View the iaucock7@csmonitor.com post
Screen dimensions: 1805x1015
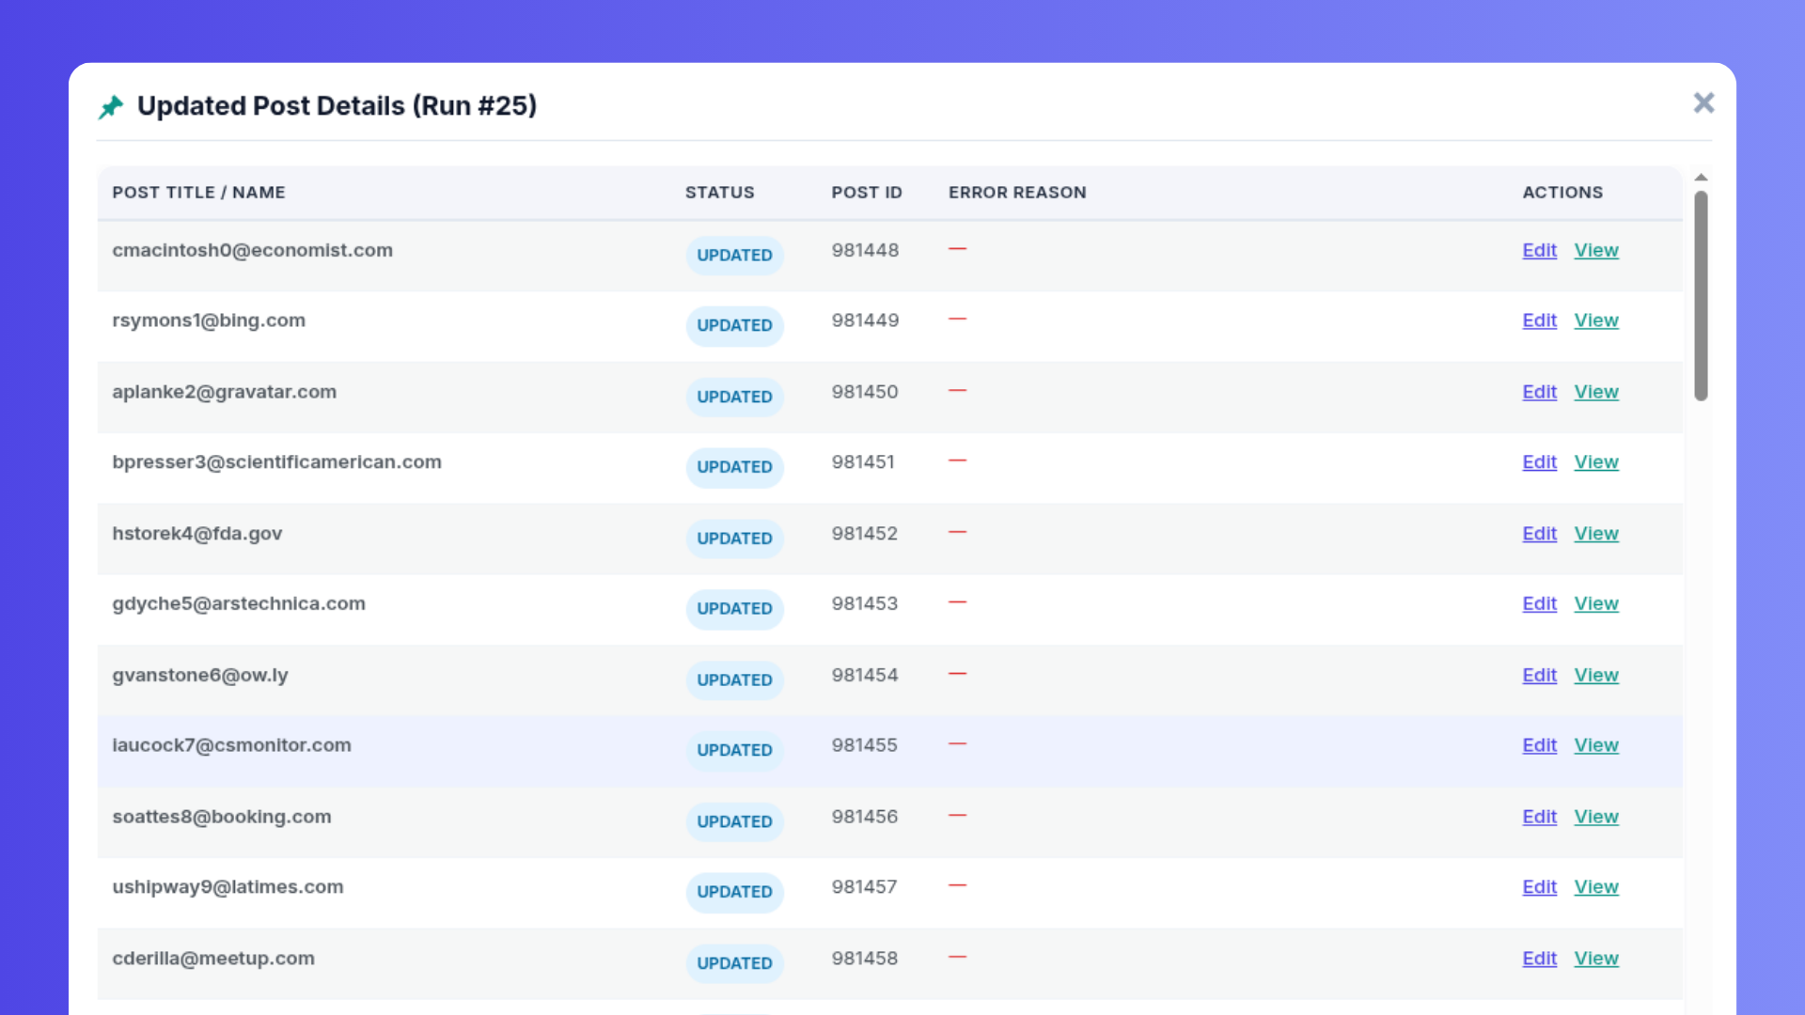(1596, 745)
